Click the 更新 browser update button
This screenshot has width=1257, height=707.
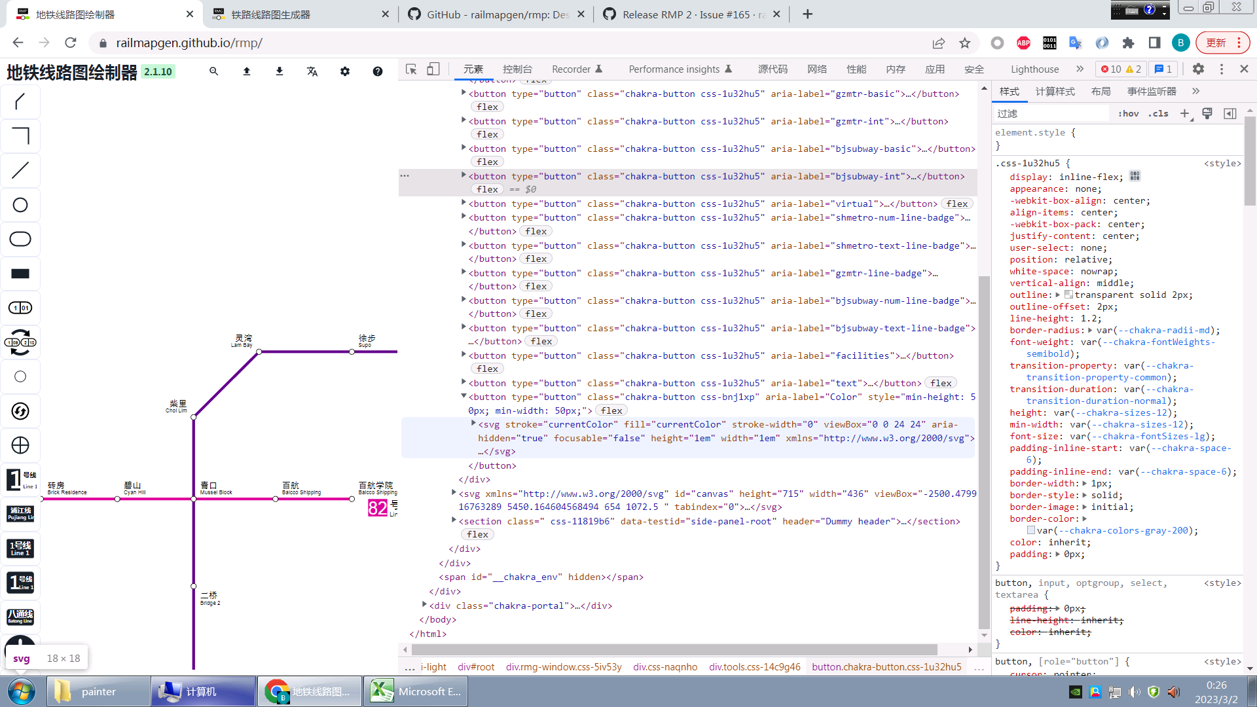coord(1222,43)
